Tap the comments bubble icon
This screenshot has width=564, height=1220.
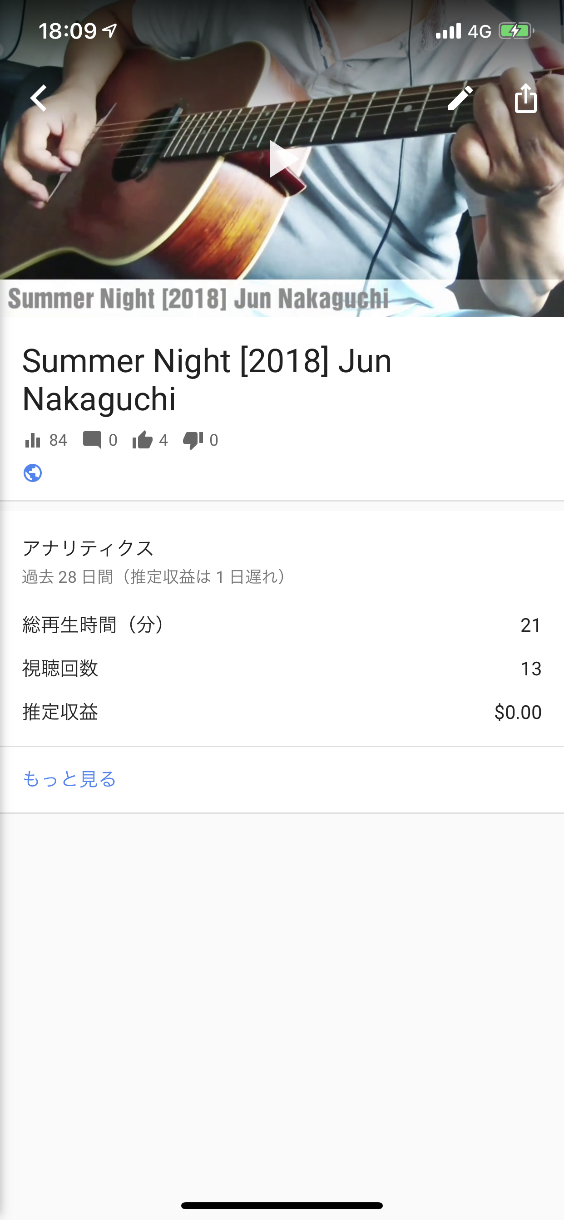click(x=92, y=440)
